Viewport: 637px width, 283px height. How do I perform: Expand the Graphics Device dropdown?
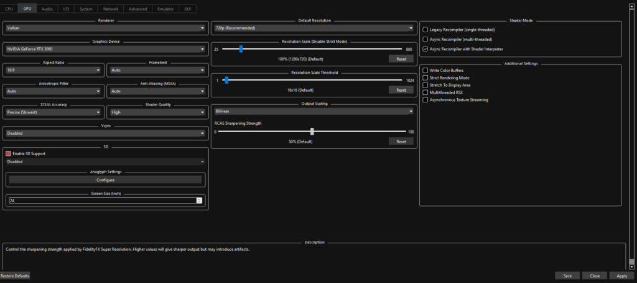106,49
